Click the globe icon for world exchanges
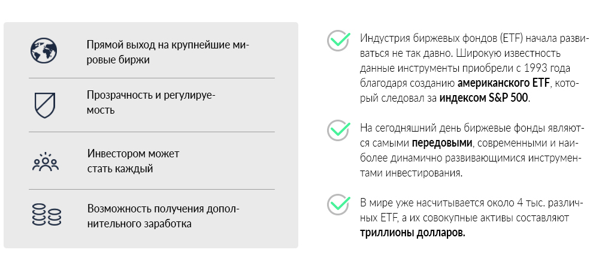Screen dimensions: 599x277 tap(44, 51)
